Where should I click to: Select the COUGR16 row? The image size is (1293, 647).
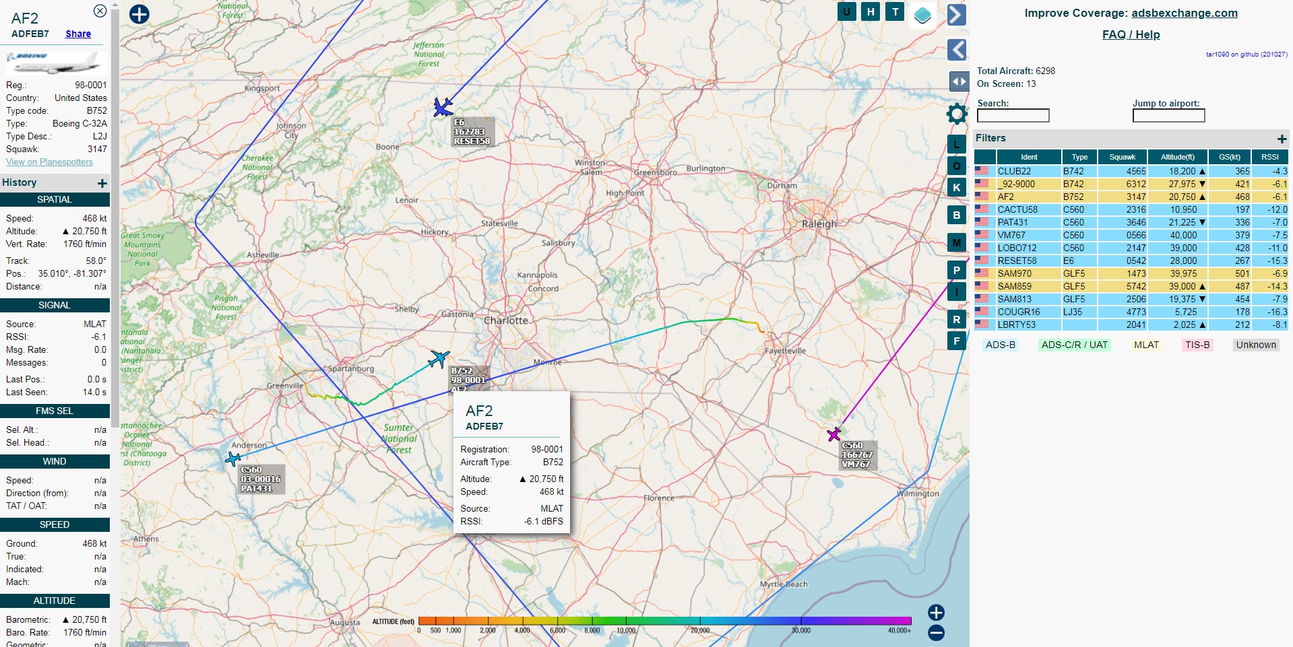(1131, 312)
